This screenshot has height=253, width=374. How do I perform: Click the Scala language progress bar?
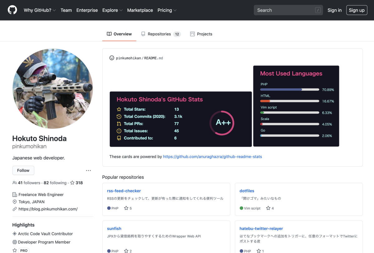tap(290, 124)
